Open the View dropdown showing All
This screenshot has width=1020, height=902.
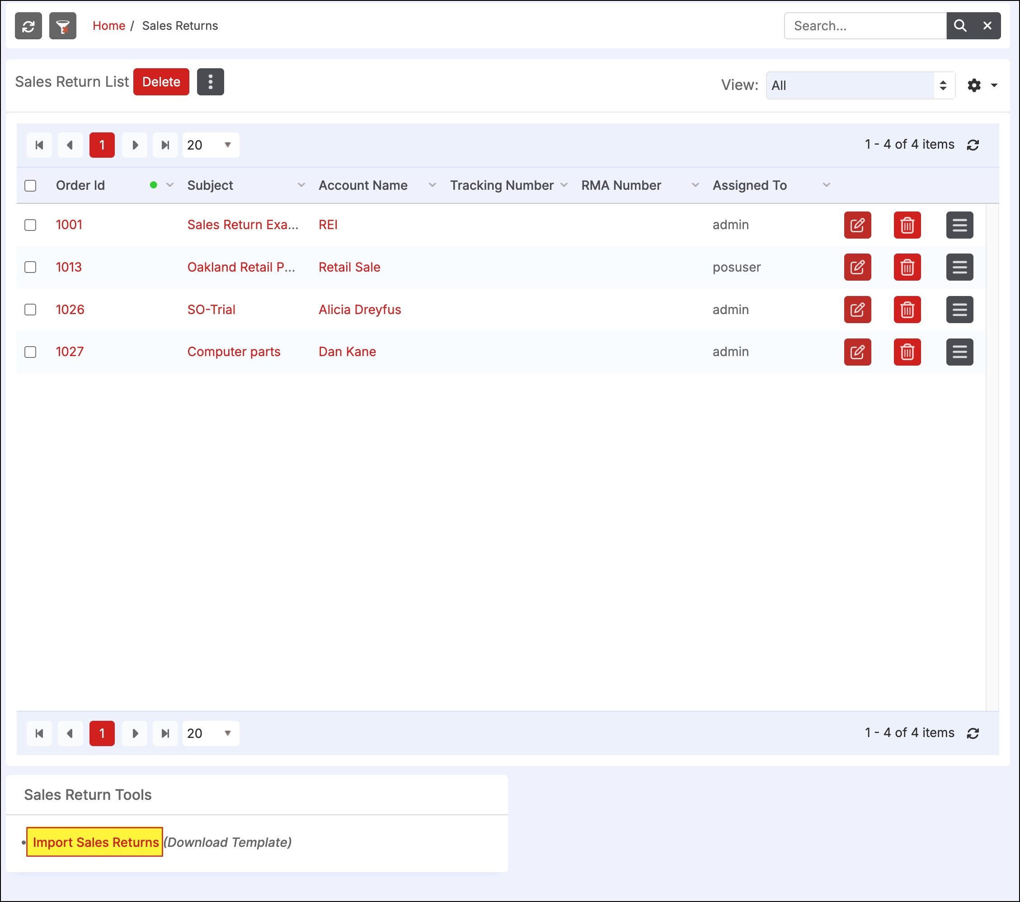tap(860, 85)
